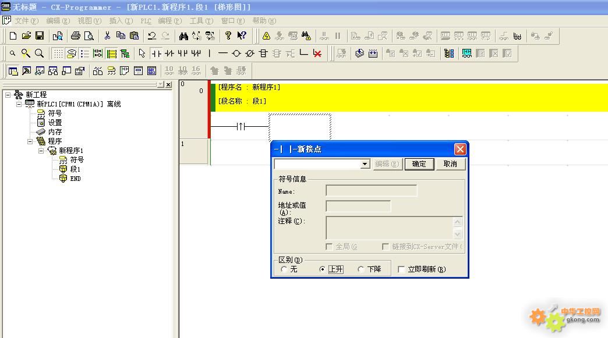
Task: Select the arrow selection tool
Action: (142, 54)
